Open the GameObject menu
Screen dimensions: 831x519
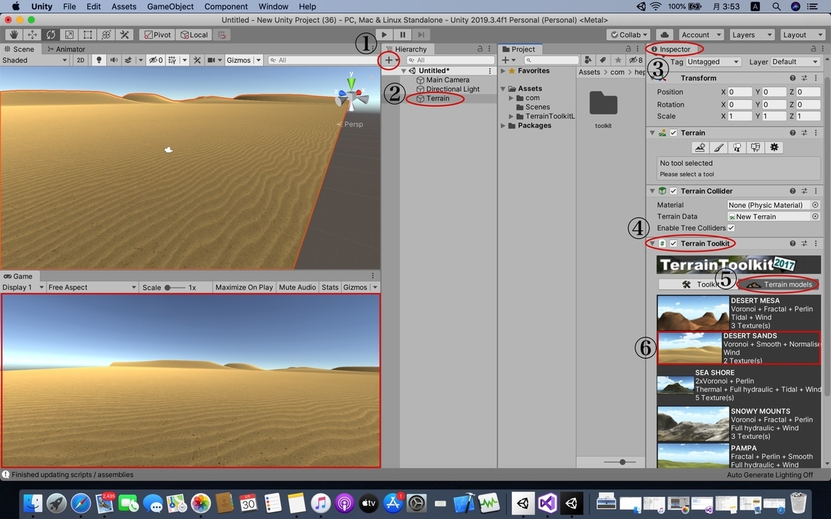click(170, 6)
